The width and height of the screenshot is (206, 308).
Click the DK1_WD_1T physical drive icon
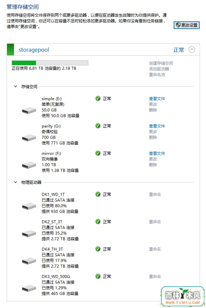click(29, 206)
